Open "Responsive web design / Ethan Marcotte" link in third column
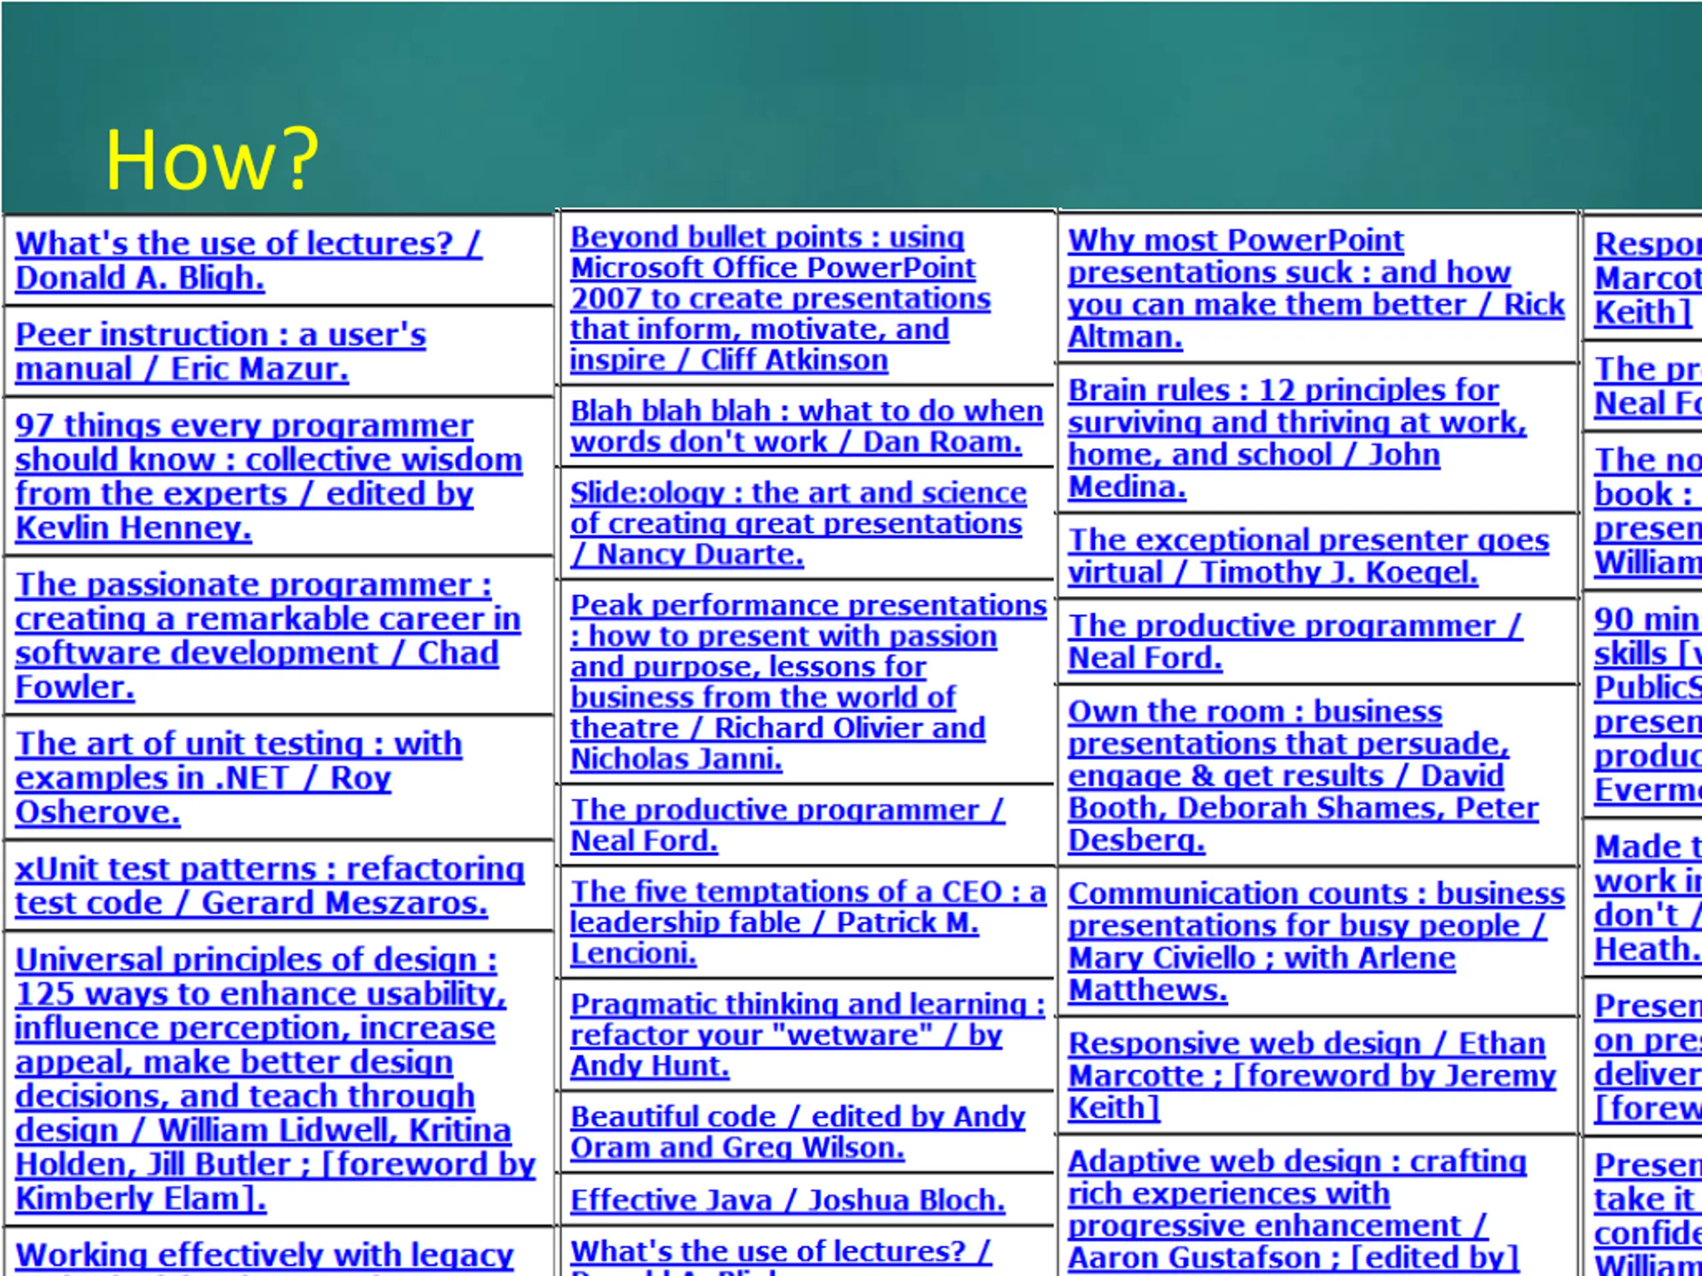 [1312, 1075]
